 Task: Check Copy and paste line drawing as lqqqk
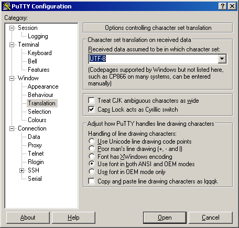click(91, 181)
